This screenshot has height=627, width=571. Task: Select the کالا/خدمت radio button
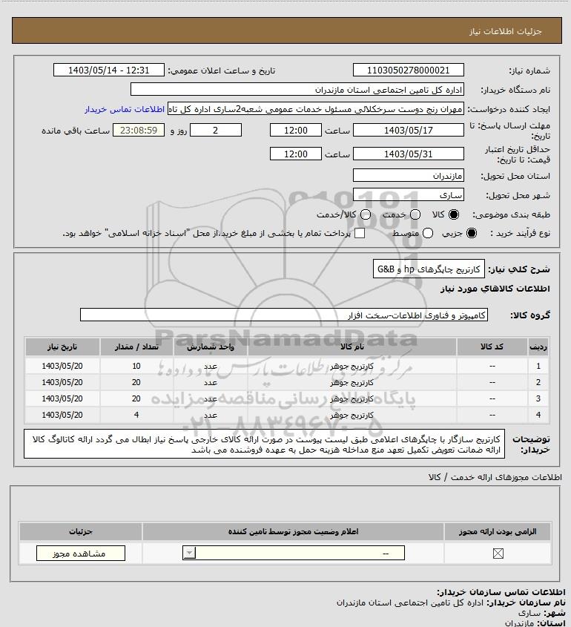(365, 214)
